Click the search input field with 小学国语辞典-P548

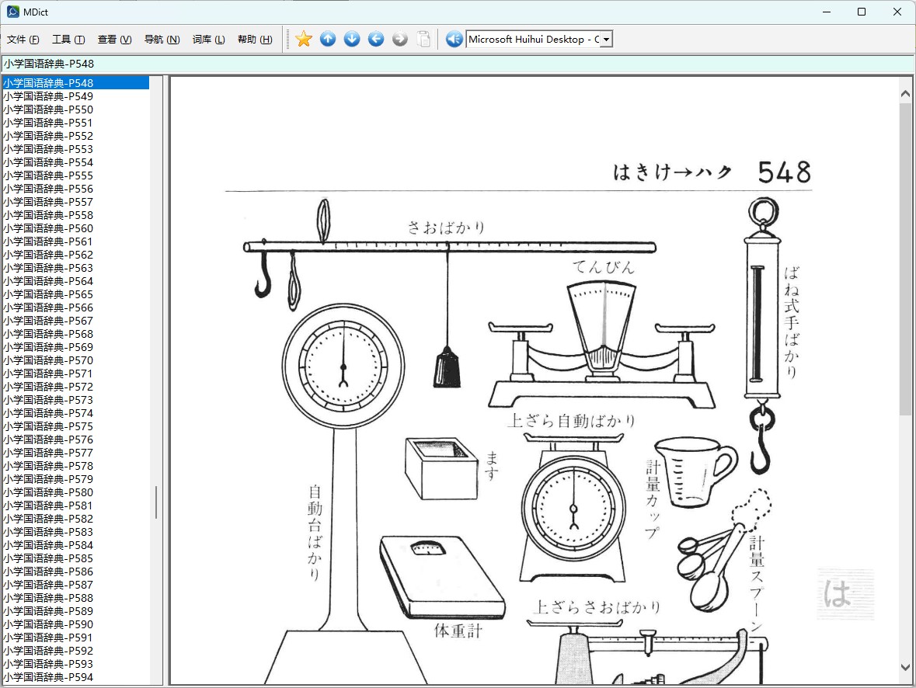point(458,64)
